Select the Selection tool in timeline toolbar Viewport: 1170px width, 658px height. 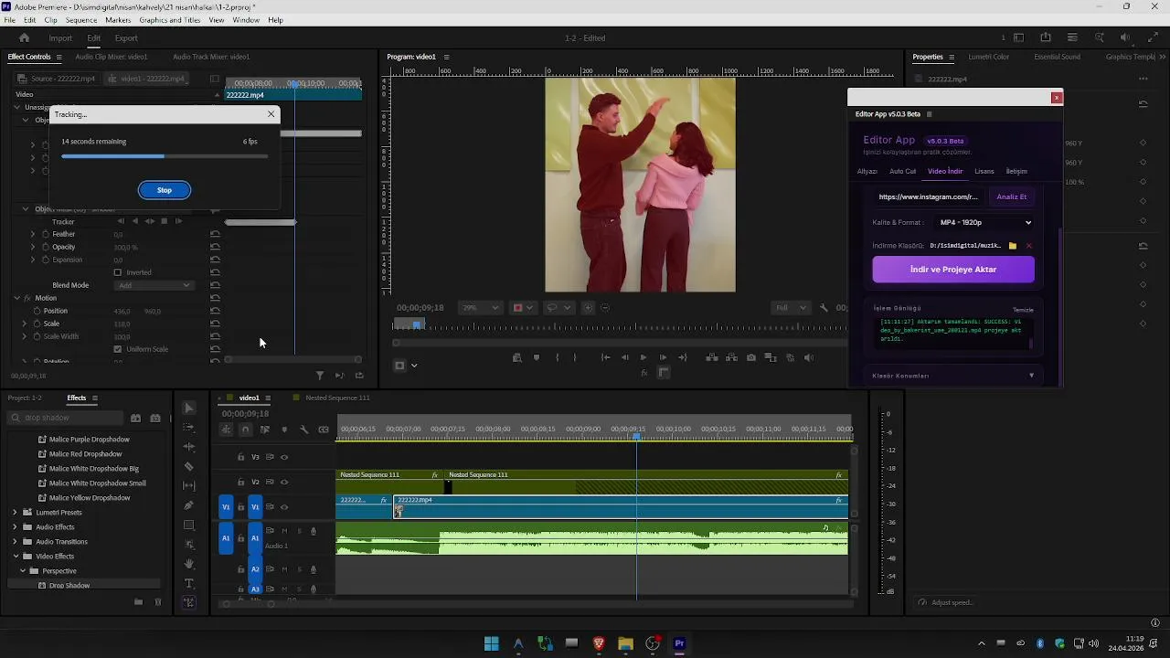pyautogui.click(x=189, y=408)
